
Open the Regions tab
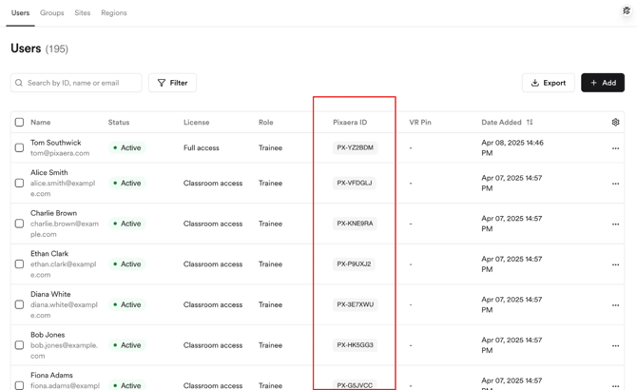[114, 13]
